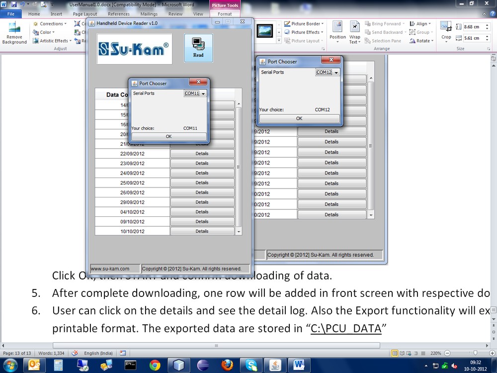Switch to the Mailings tab
Viewport: 497px width, 373px height.
[149, 14]
